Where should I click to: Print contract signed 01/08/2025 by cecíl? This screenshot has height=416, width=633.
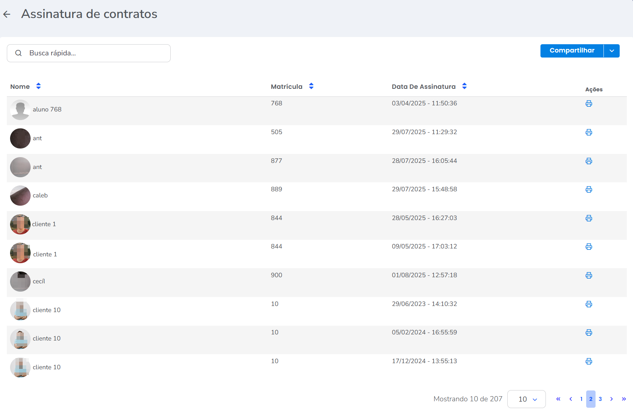click(589, 275)
